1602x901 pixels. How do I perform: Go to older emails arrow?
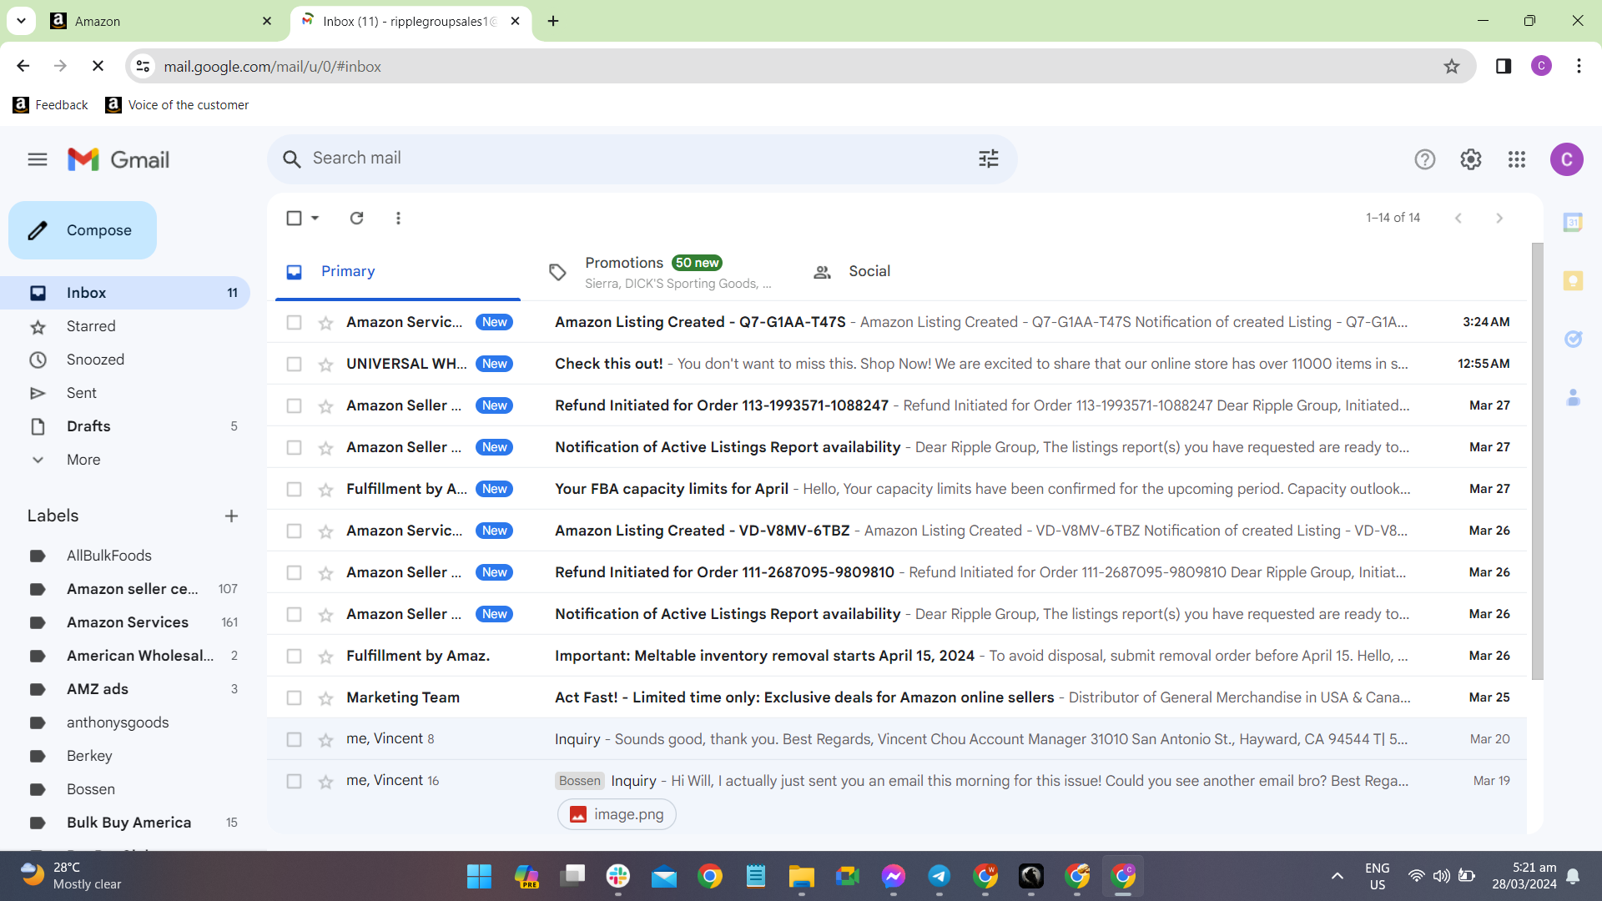click(1499, 218)
